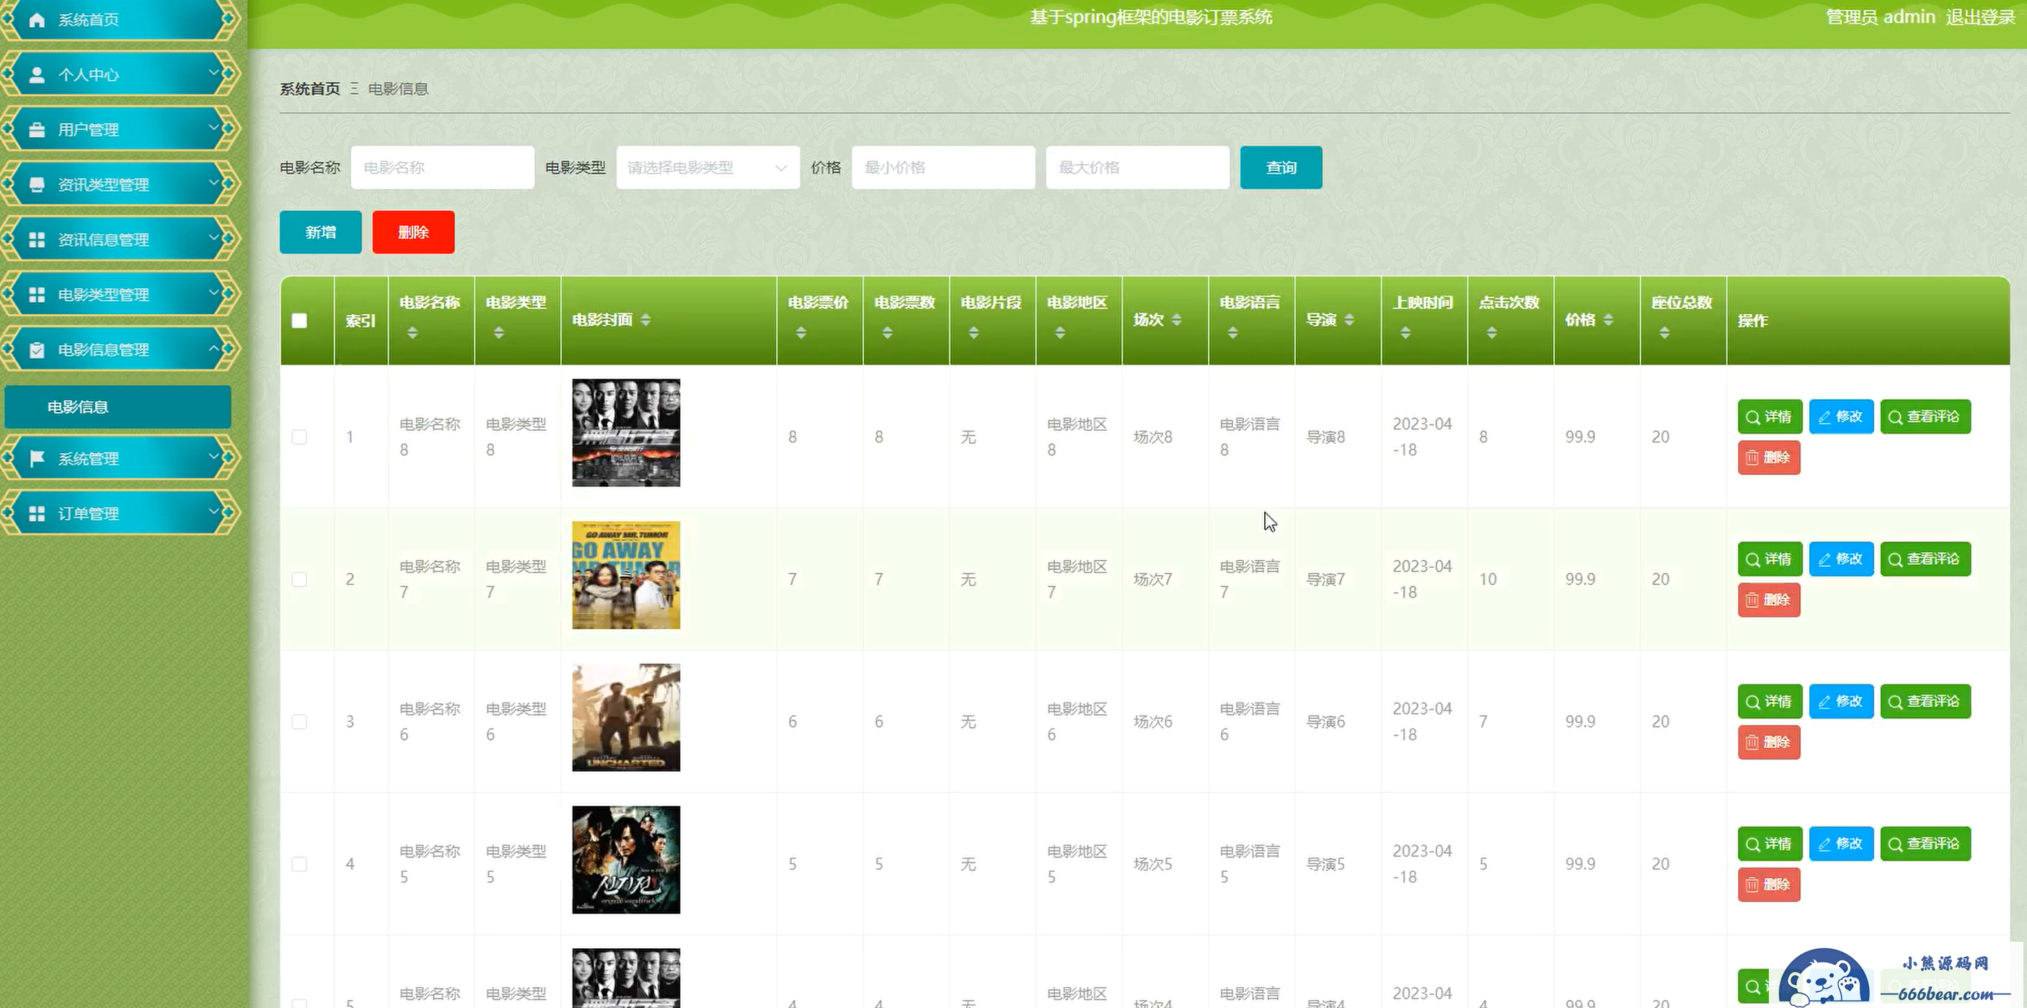Open the row 4 movie cover thumbnail
This screenshot has height=1008, width=2027.
pyautogui.click(x=626, y=860)
